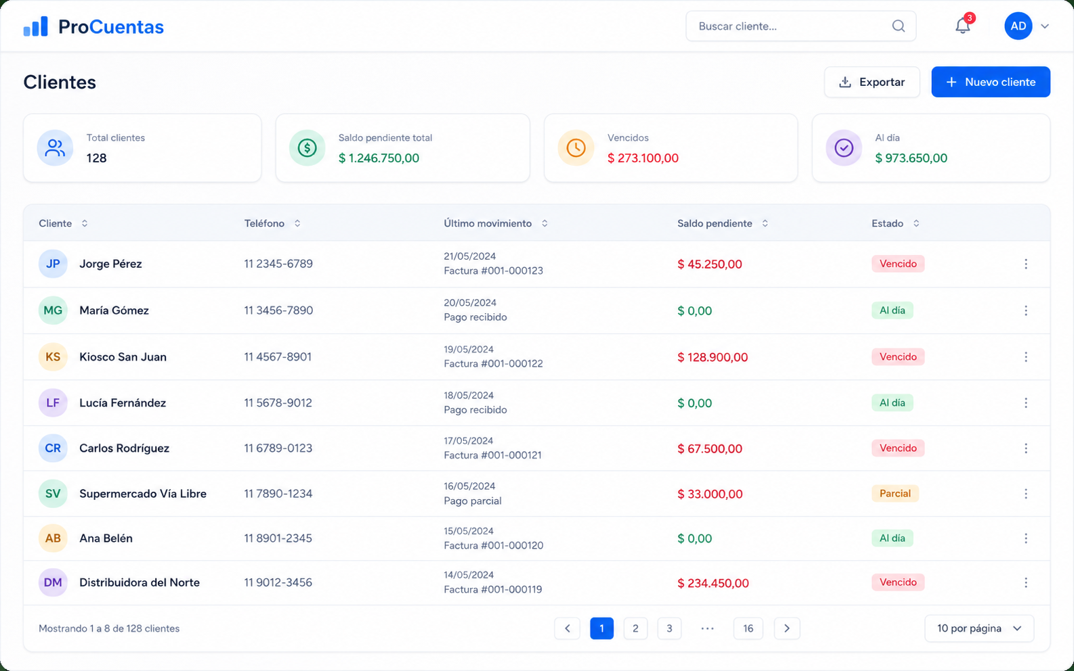Click the ProCuentas bar chart logo
Screen dimensions: 1074x671
click(36, 26)
